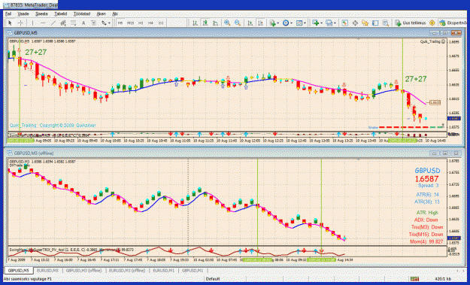470x285 pixels.
Task: Click Uus tellimus new order button
Action: point(411,23)
